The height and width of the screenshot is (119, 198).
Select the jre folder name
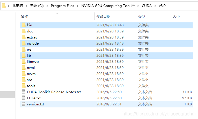[29, 50]
